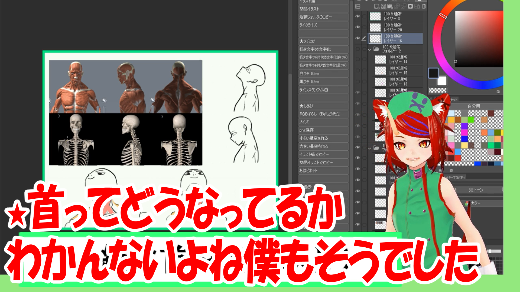Click the create layer mask icon
The width and height of the screenshot is (520, 292).
[x=410, y=6]
